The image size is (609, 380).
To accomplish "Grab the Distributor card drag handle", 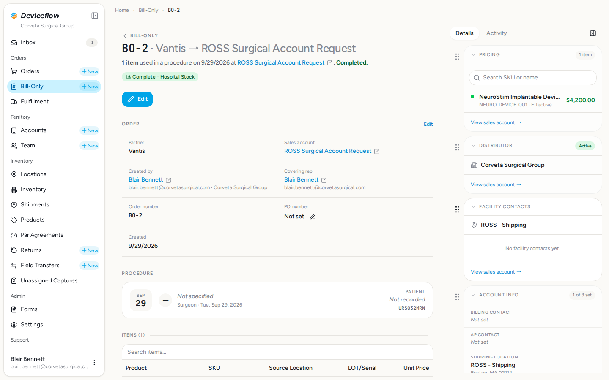I will tap(457, 147).
